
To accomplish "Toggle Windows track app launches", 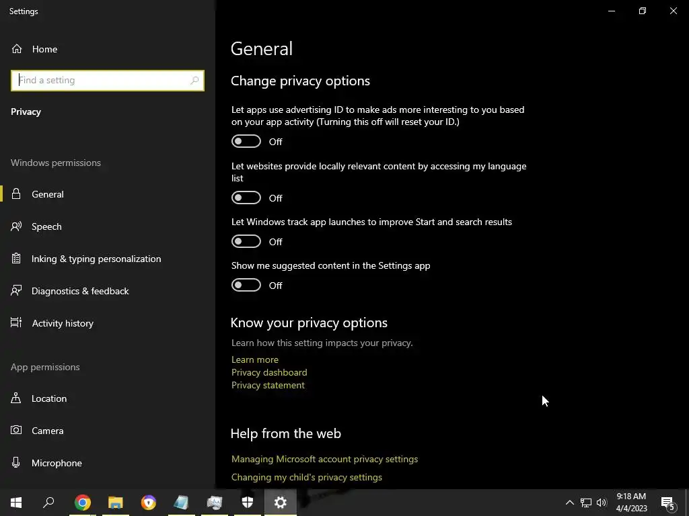I will coord(246,241).
